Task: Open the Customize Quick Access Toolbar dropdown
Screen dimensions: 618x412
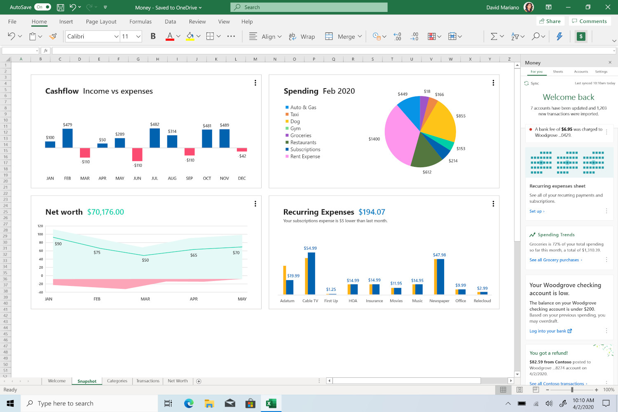Action: tap(105, 7)
